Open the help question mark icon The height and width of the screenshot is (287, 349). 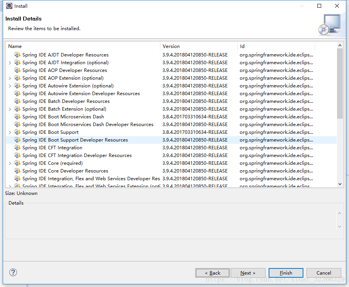pyautogui.click(x=13, y=272)
